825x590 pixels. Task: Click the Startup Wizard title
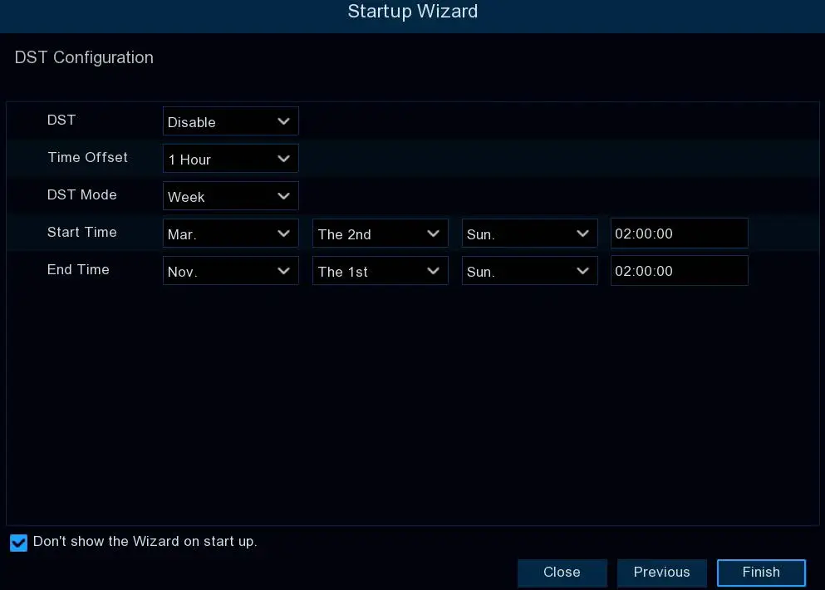412,12
